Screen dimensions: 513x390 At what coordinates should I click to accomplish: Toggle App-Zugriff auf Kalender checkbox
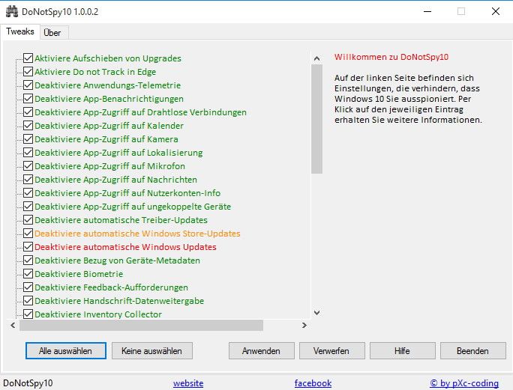(x=28, y=126)
